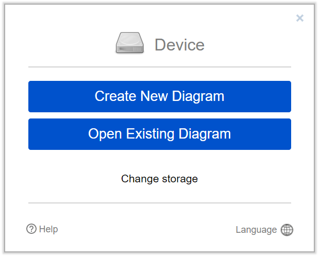Click the globe Language icon

[x=287, y=230]
